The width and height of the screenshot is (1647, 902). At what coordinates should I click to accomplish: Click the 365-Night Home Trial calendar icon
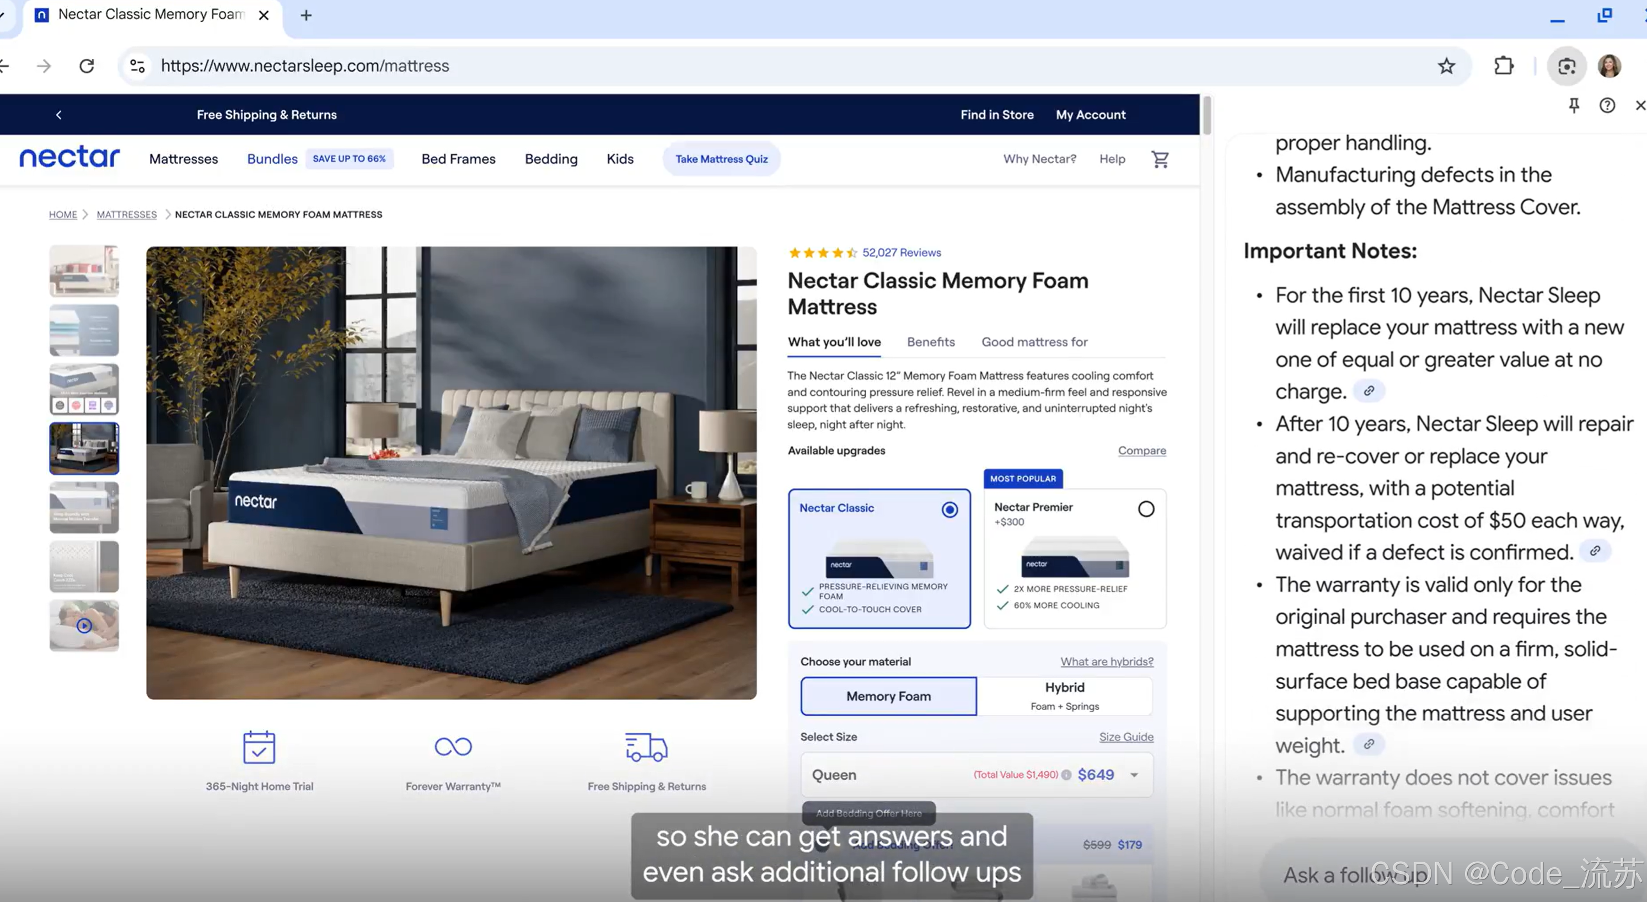[x=259, y=747]
